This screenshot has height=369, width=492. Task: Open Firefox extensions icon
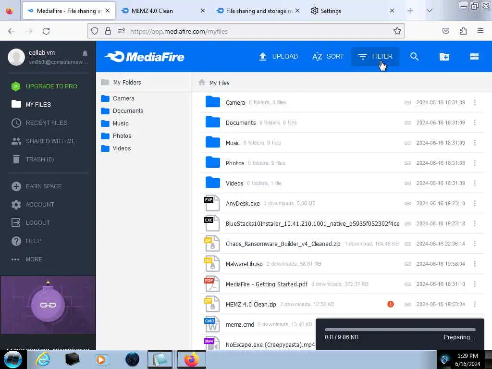(x=463, y=31)
